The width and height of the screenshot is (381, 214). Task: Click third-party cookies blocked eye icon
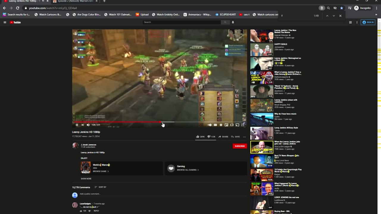click(x=335, y=8)
